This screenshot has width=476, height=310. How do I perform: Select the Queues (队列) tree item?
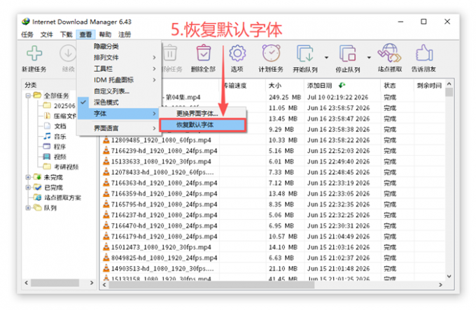coord(50,207)
